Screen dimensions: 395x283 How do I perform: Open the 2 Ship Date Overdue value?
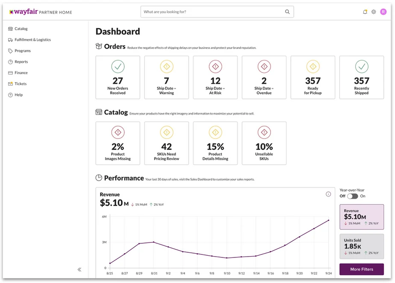[x=264, y=81]
